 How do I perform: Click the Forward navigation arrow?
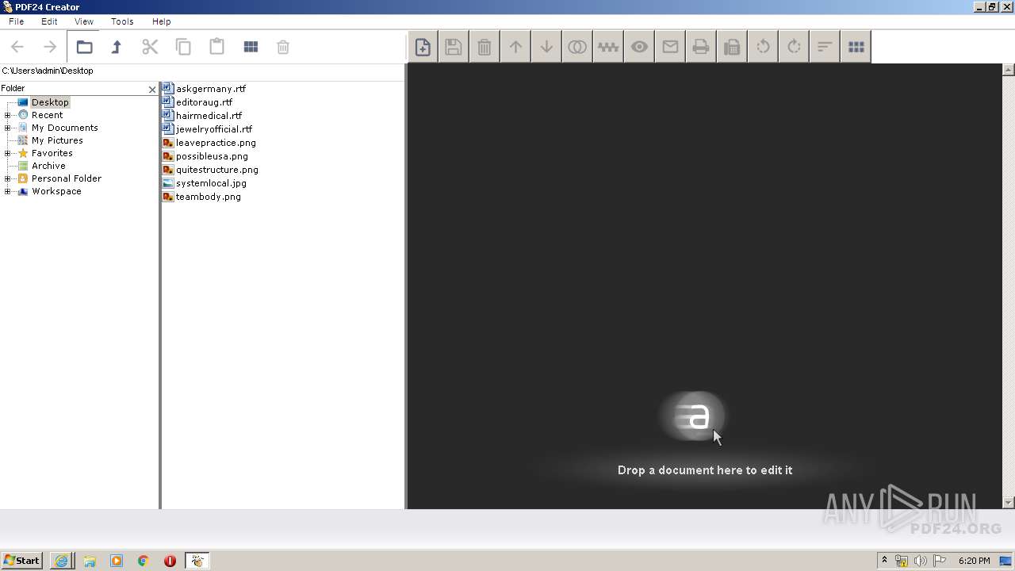pos(50,47)
